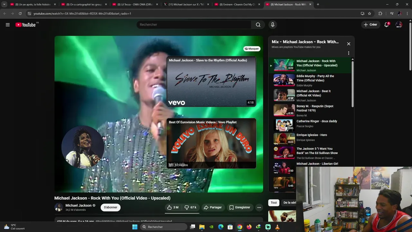412x232 pixels.
Task: Select The Jackson 5 I Want You Back
Action: tap(310, 153)
